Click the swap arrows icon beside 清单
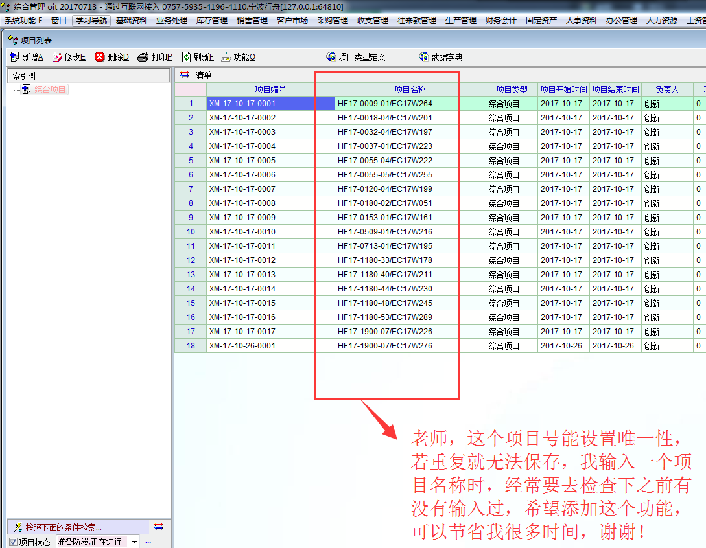Screen dimensions: 706x548 point(185,75)
